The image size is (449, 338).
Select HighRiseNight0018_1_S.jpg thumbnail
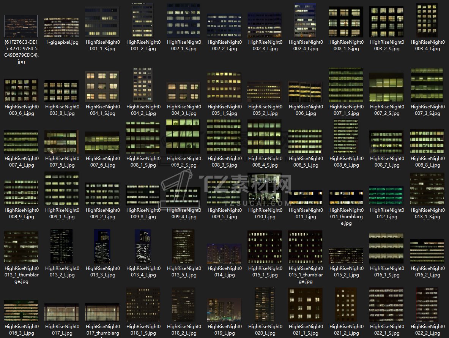point(143,305)
